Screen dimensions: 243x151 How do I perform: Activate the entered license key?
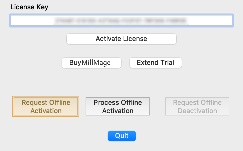coord(122,39)
